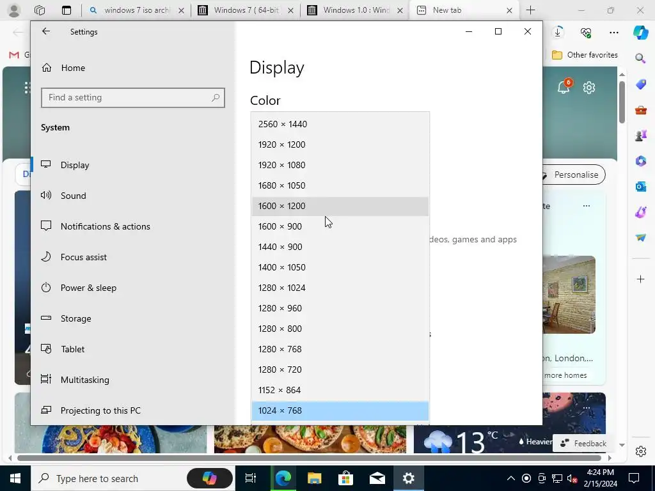Click the search magnifier in Find a setting

(x=216, y=98)
